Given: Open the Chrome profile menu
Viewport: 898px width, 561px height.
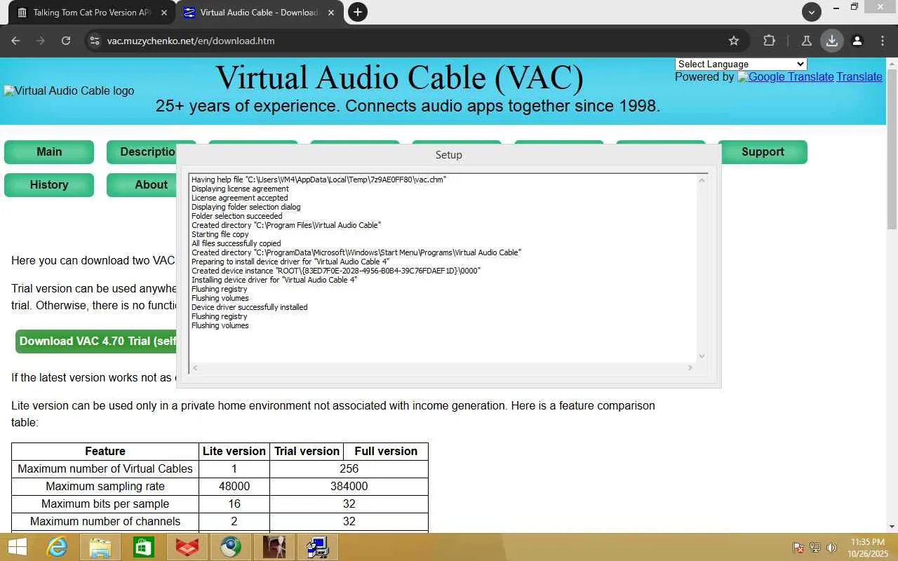Looking at the screenshot, I should pyautogui.click(x=857, y=41).
